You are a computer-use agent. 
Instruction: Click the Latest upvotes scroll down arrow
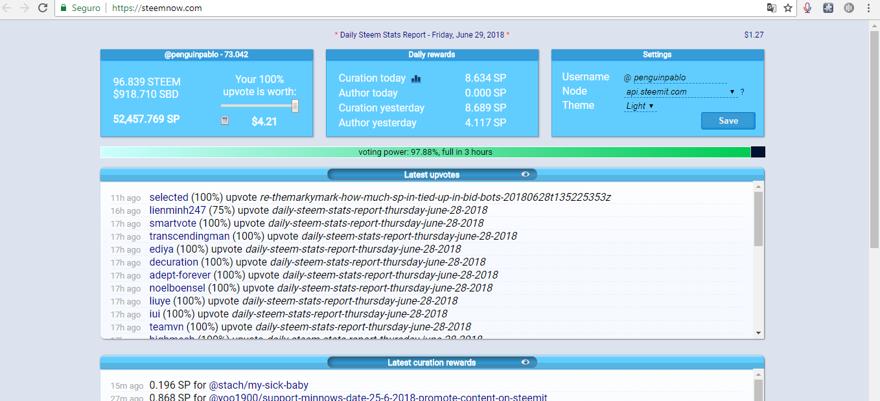tap(759, 333)
